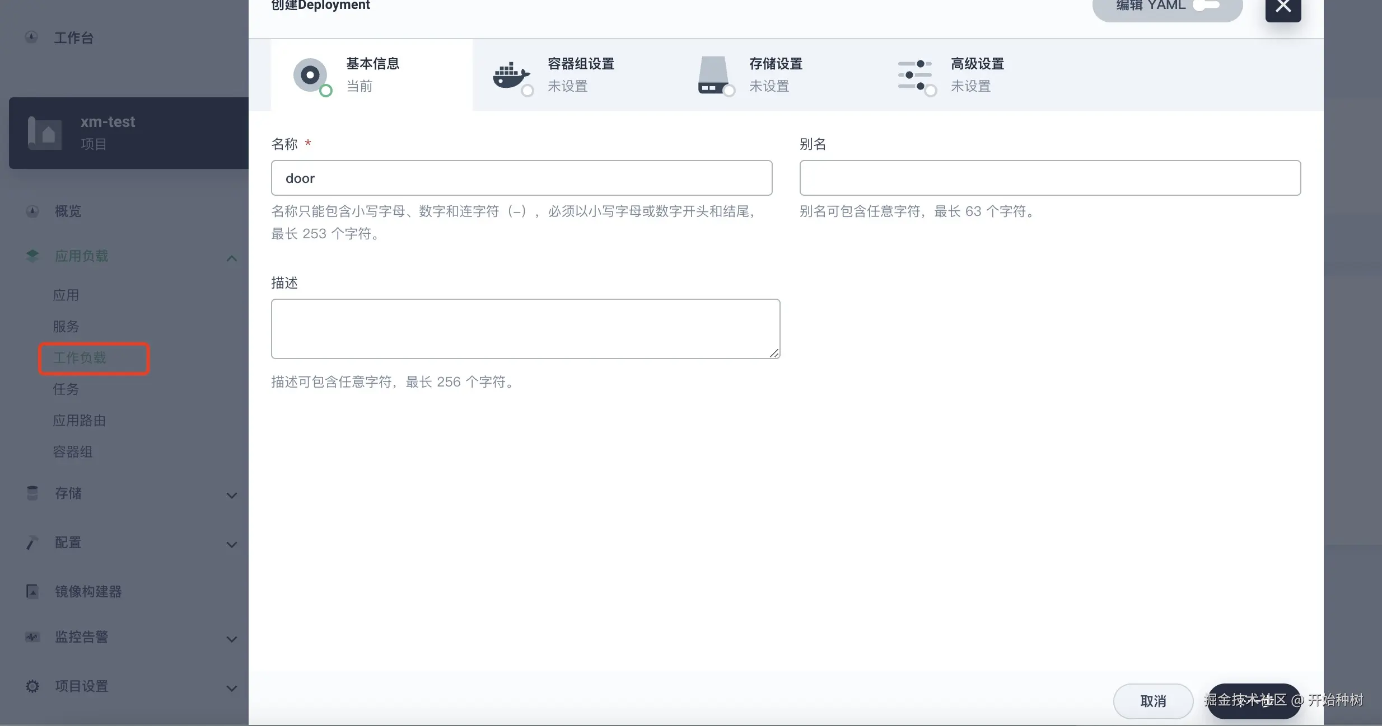
Task: Close the 创建Deployment dialog
Action: click(1283, 8)
